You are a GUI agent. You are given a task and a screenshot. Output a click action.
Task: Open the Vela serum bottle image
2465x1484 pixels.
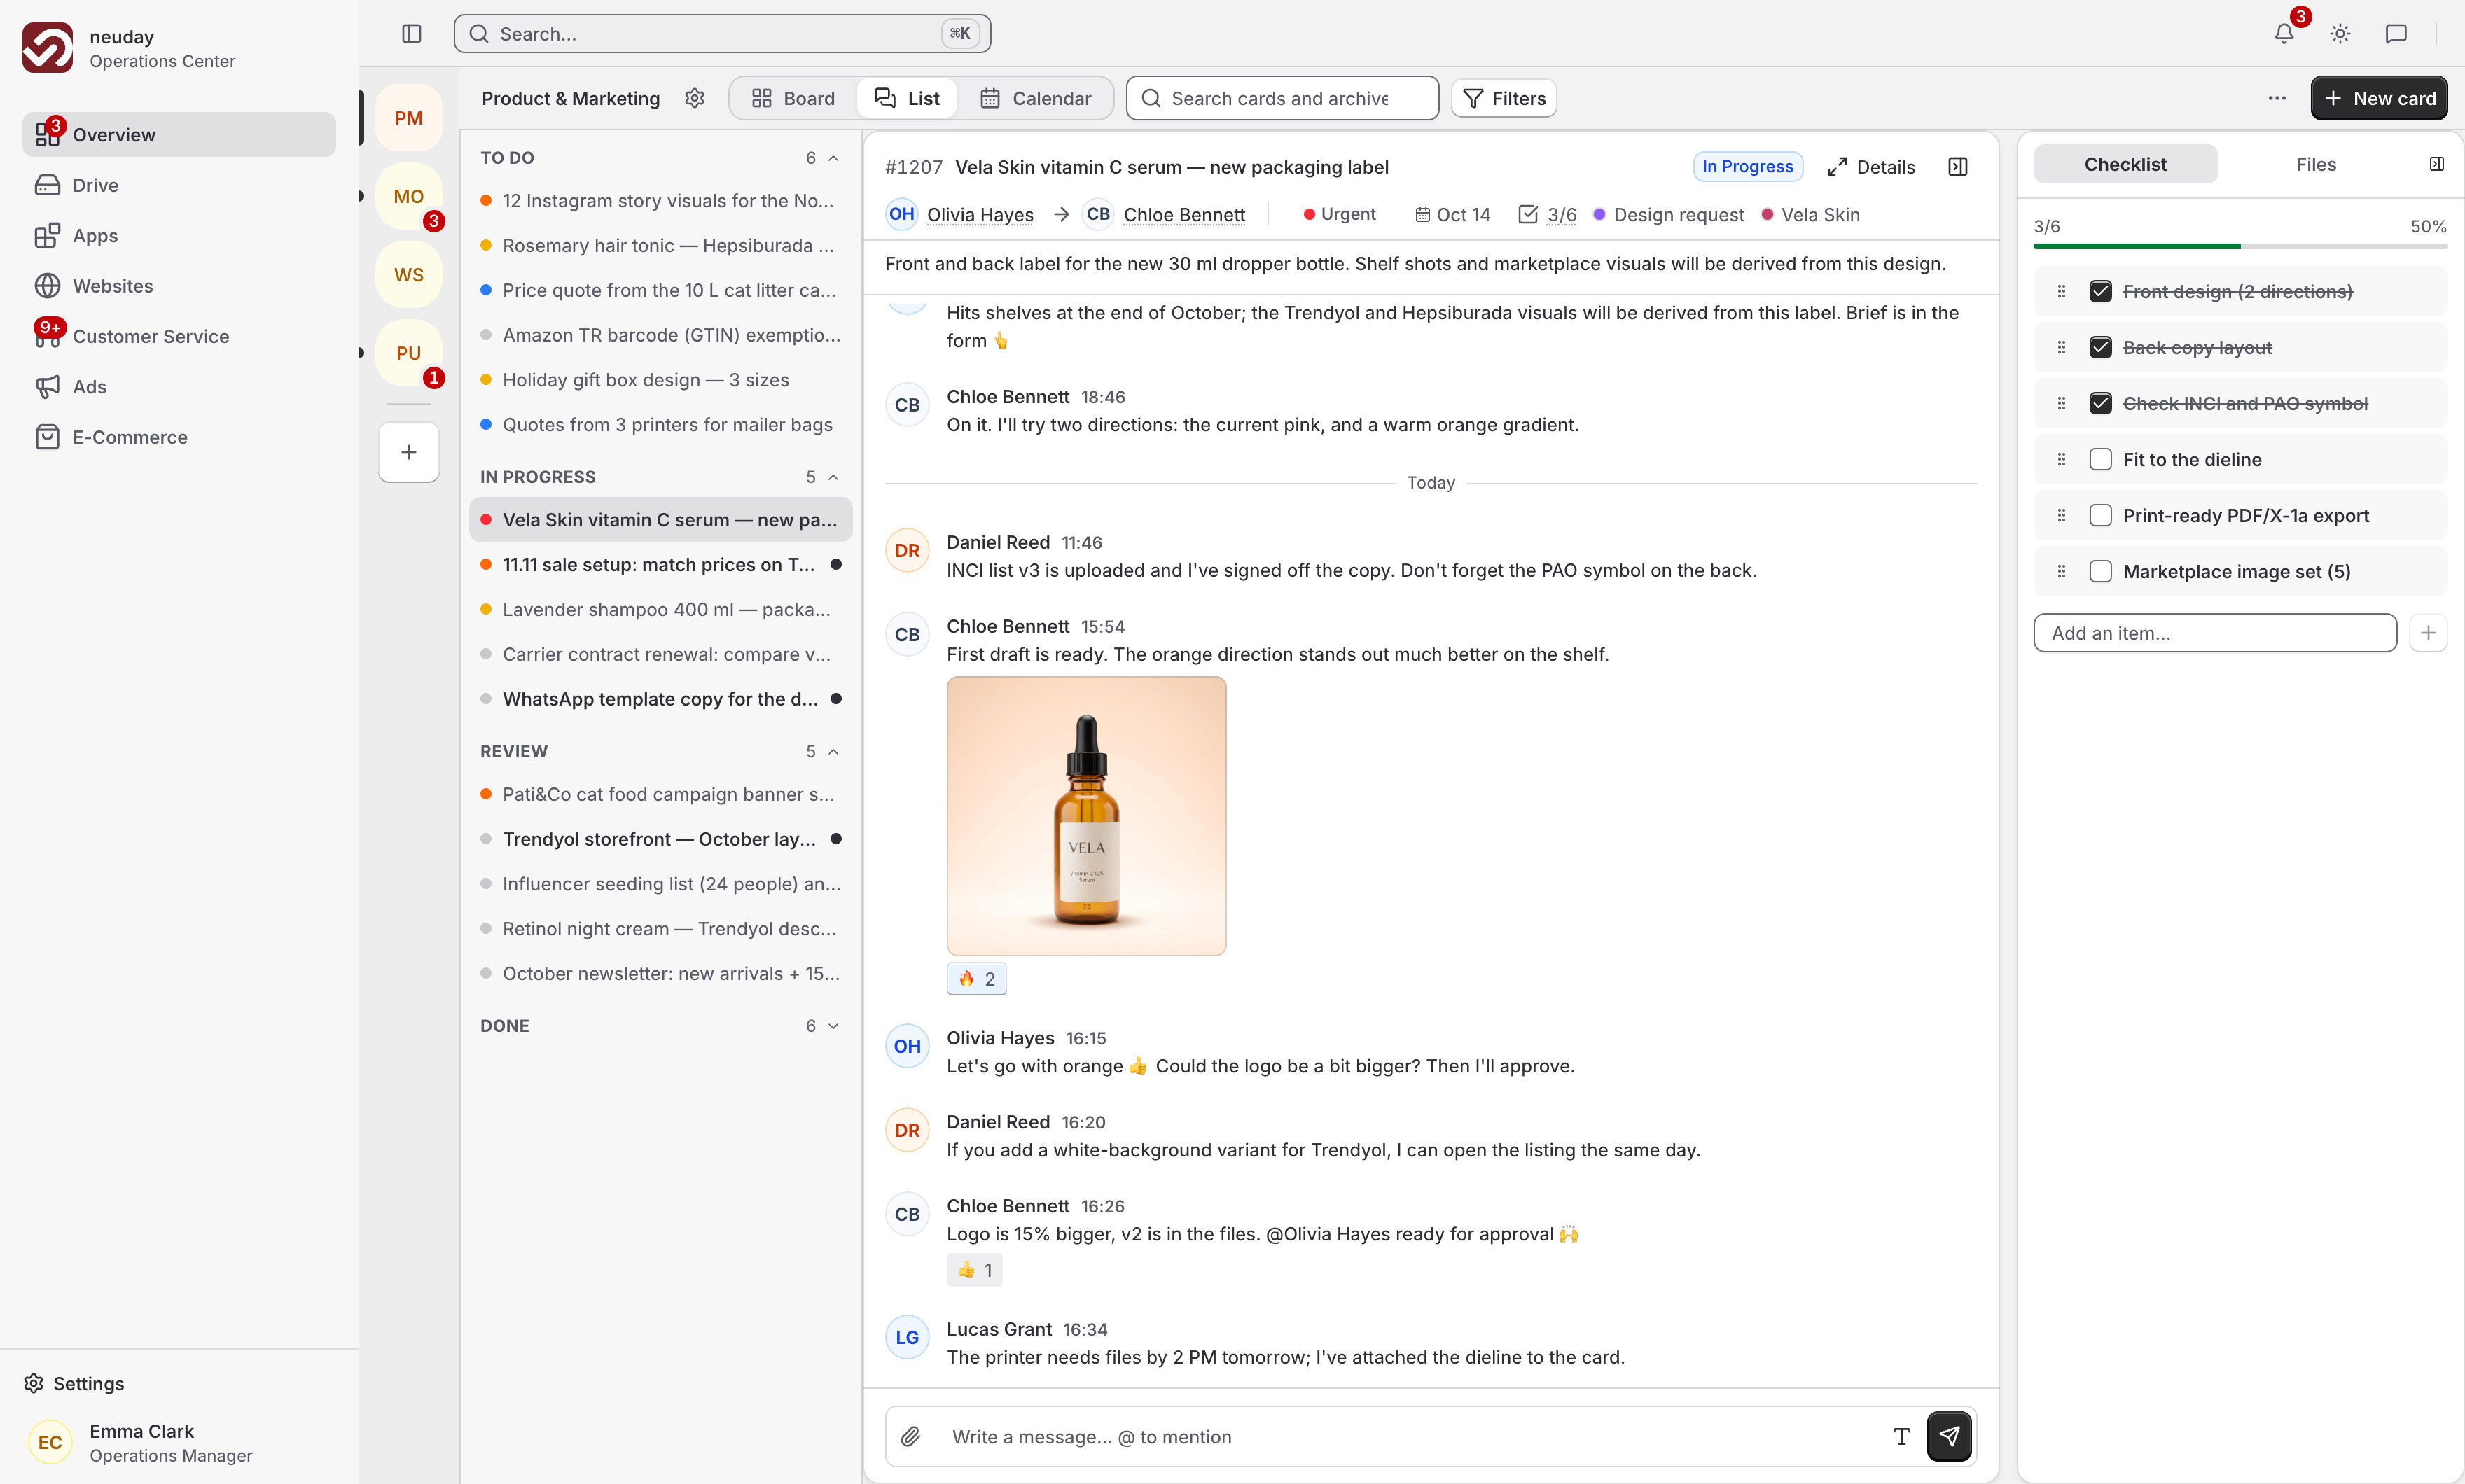point(1086,816)
